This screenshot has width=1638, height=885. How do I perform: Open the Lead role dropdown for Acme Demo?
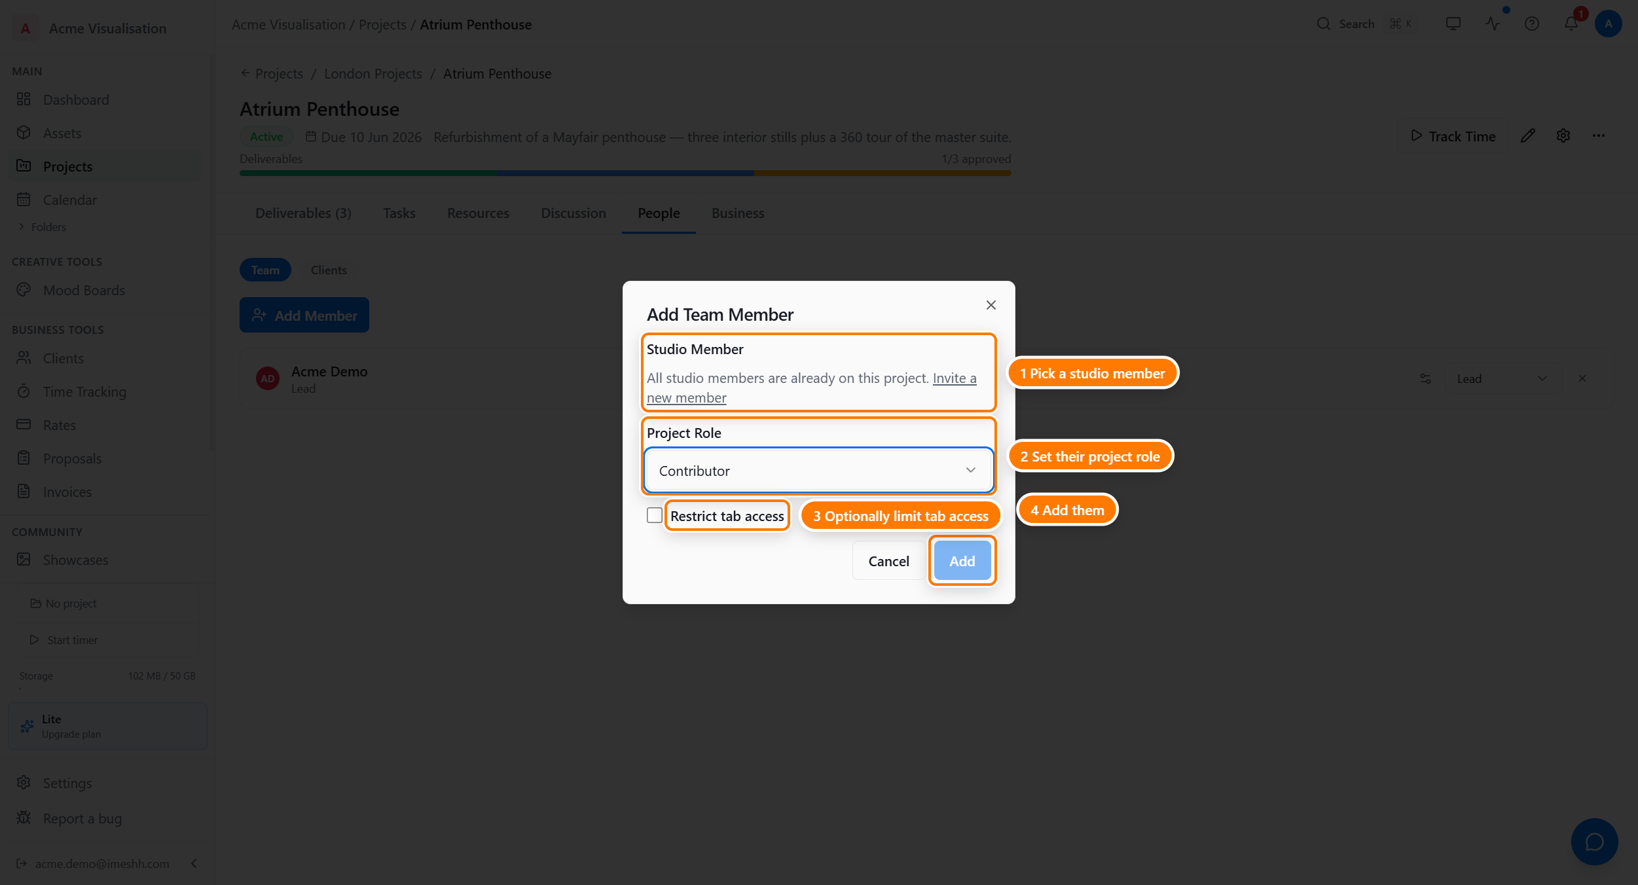coord(1503,378)
